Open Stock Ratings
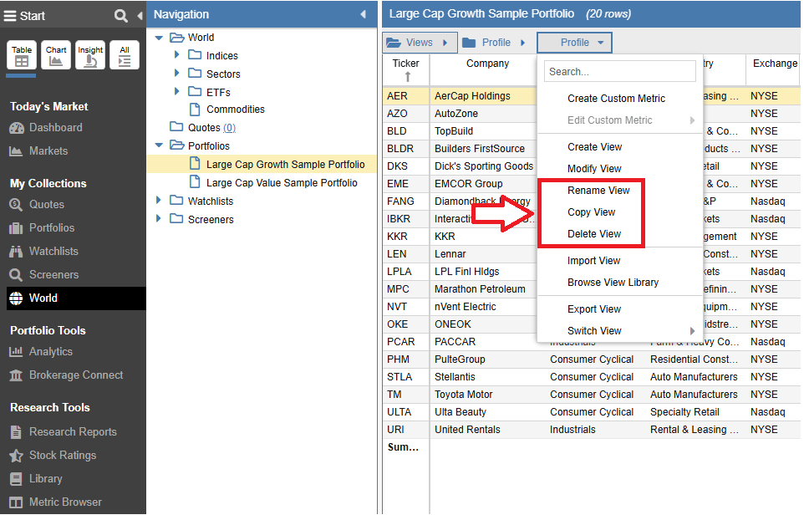804x515 pixels. click(53, 456)
